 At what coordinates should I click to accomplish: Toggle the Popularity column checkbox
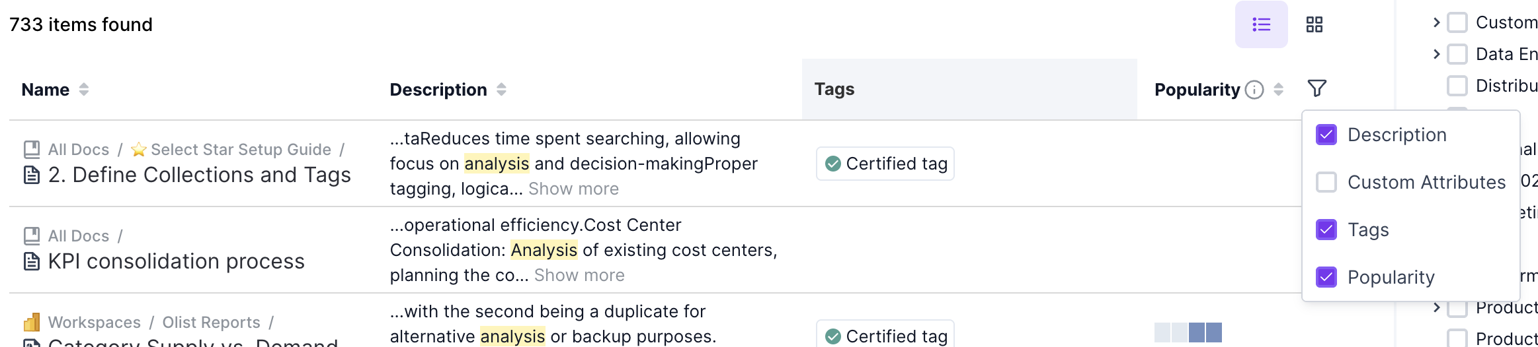click(x=1326, y=277)
